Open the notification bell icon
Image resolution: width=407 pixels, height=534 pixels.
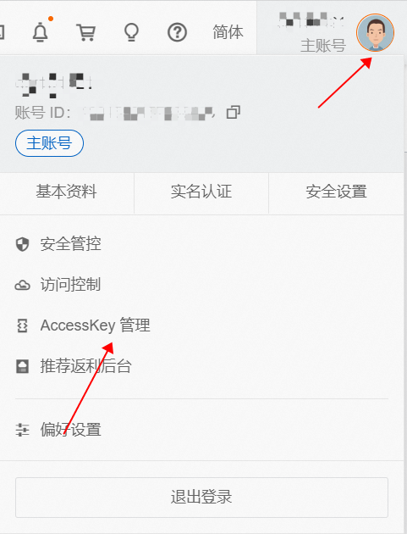[x=41, y=31]
